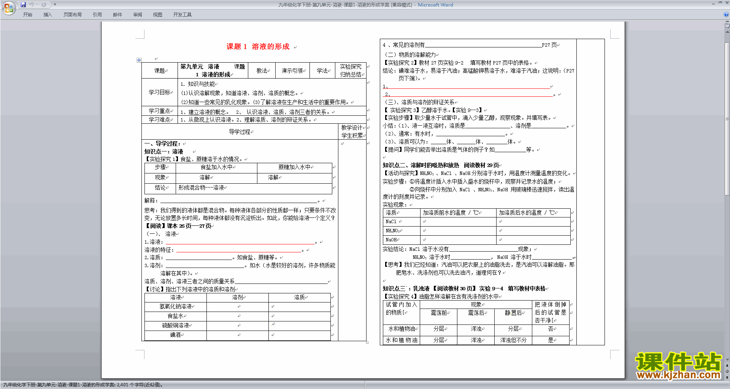The image size is (730, 389).
Task: Click the 加溶质前水的温度 column header
Action: point(458,213)
